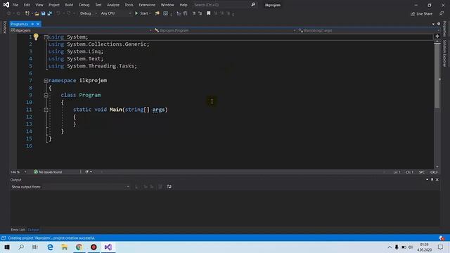Click the feedback icon beside Live Share

[442, 13]
